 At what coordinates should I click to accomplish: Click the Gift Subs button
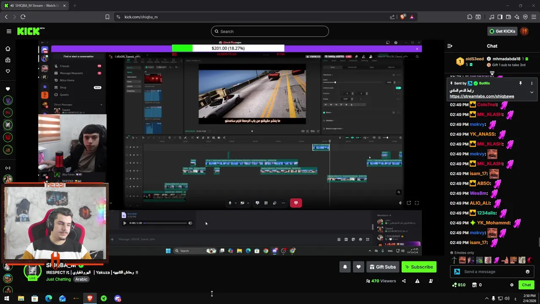(x=383, y=267)
